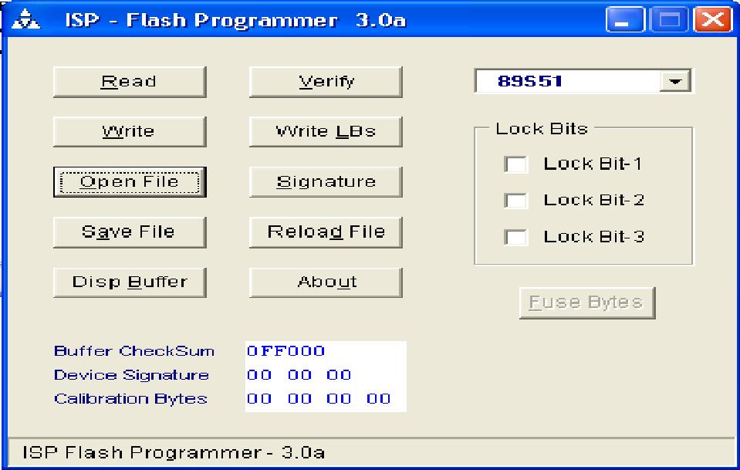This screenshot has height=470, width=740.
Task: Read the chip Signature
Action: coord(325,181)
